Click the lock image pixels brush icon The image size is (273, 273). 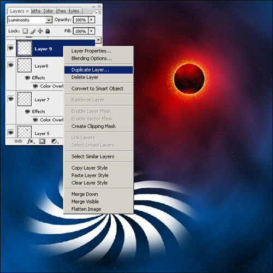33,31
